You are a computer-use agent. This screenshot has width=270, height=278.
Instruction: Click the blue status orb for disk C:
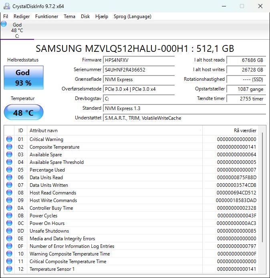(4, 24)
